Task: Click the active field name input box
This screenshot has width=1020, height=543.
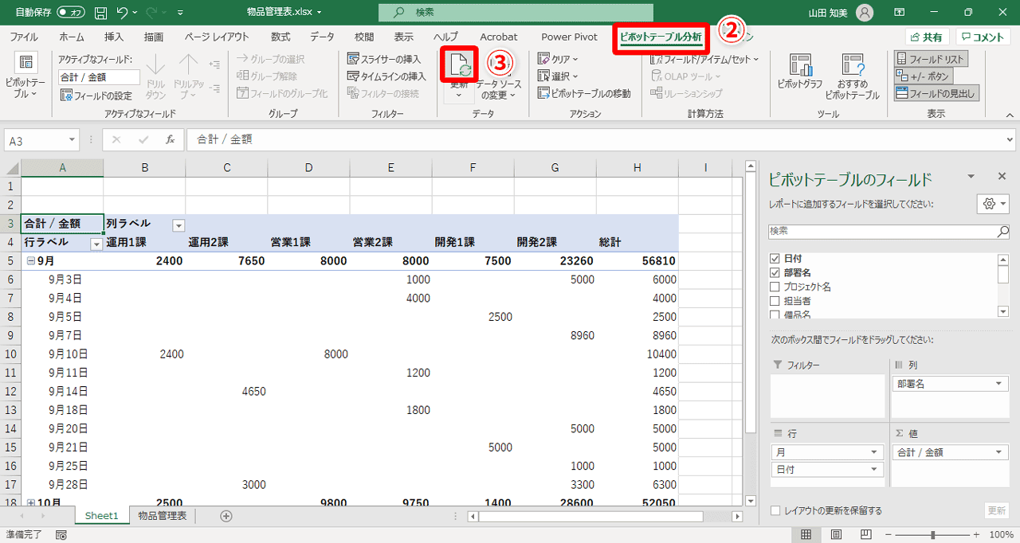Action: pyautogui.click(x=99, y=77)
